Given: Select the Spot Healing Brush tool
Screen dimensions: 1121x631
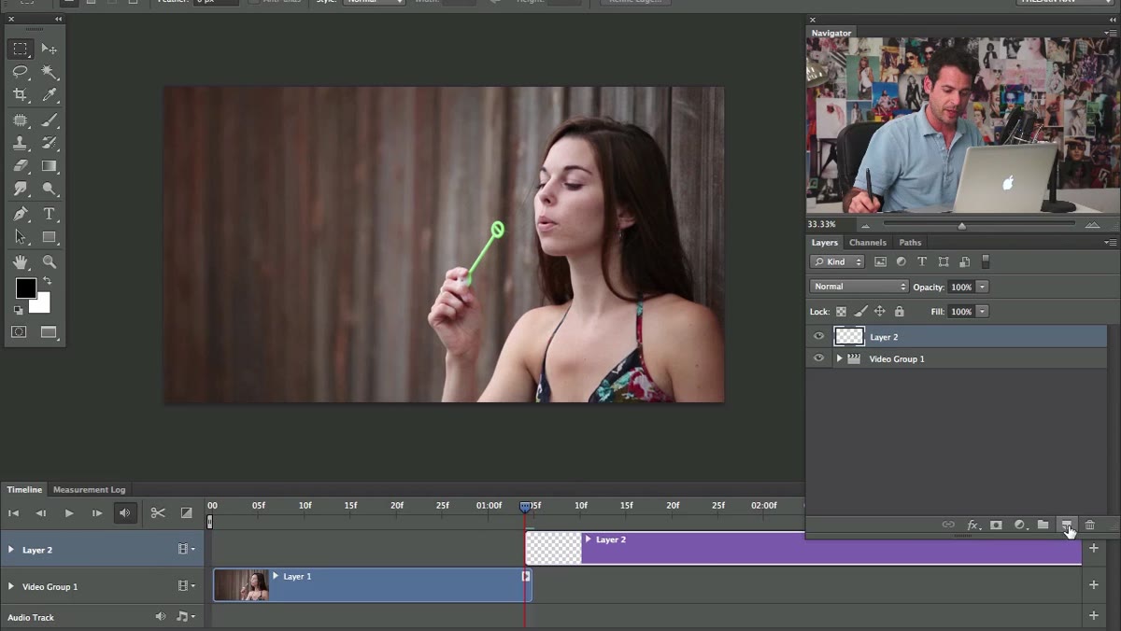Looking at the screenshot, I should tap(20, 120).
